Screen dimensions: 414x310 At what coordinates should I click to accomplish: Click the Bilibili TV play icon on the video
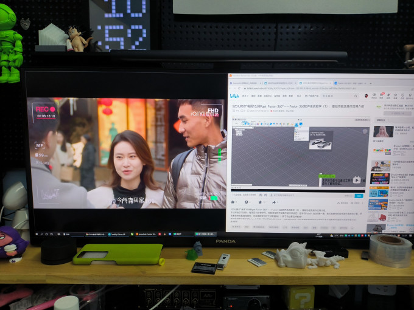[x=357, y=180]
